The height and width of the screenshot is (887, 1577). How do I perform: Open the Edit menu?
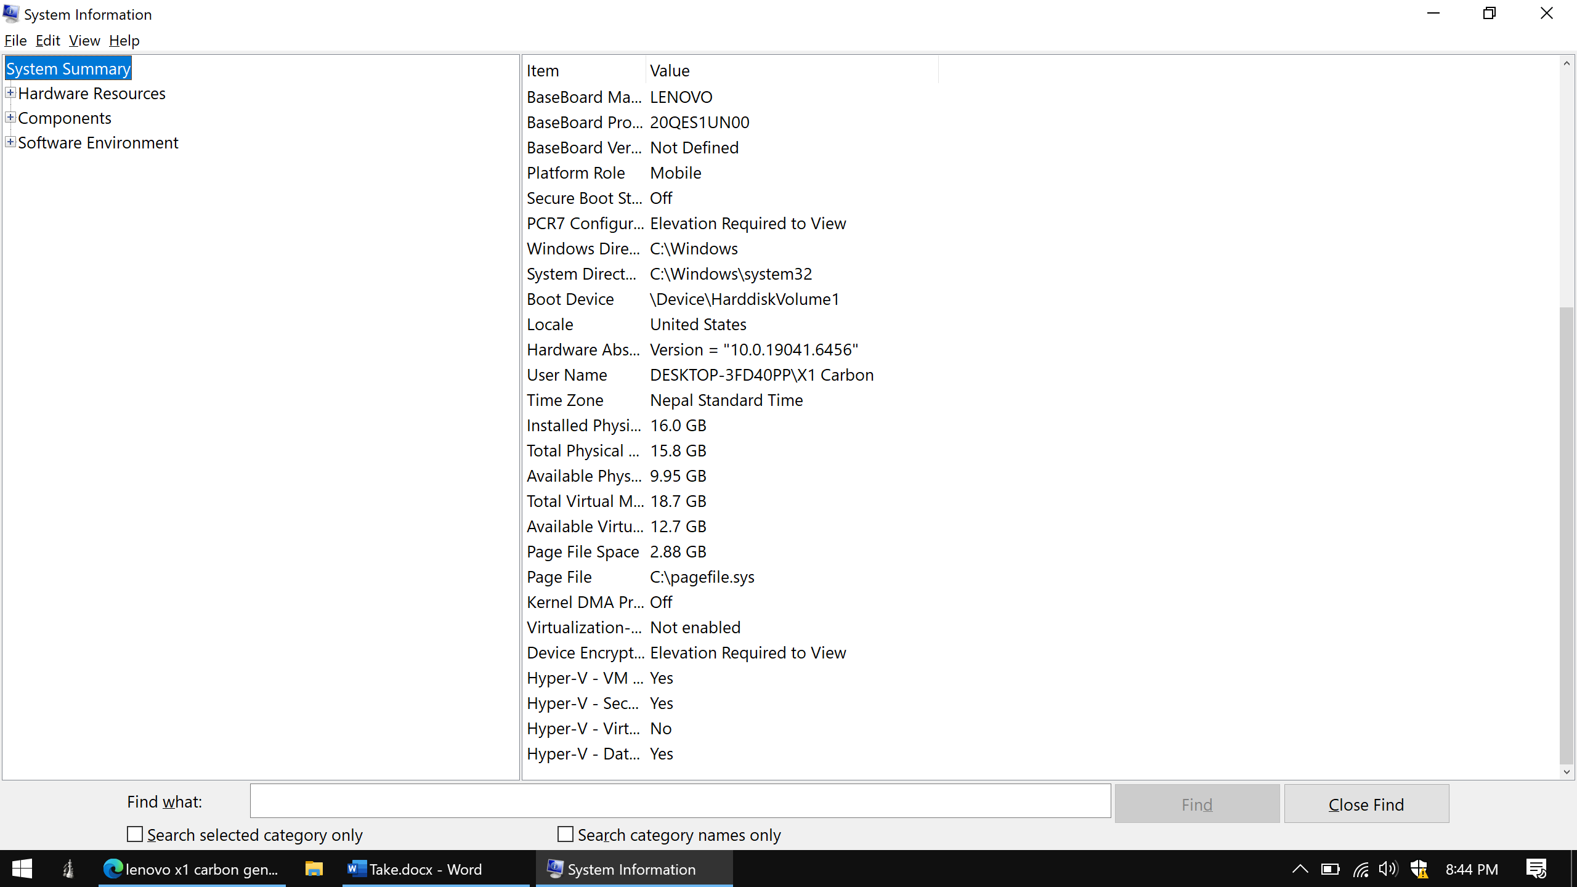click(x=47, y=41)
